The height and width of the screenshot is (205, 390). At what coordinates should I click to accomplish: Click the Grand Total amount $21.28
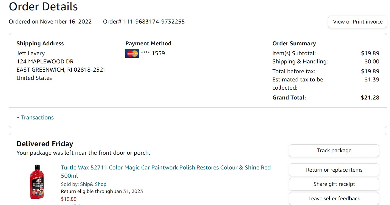click(370, 98)
